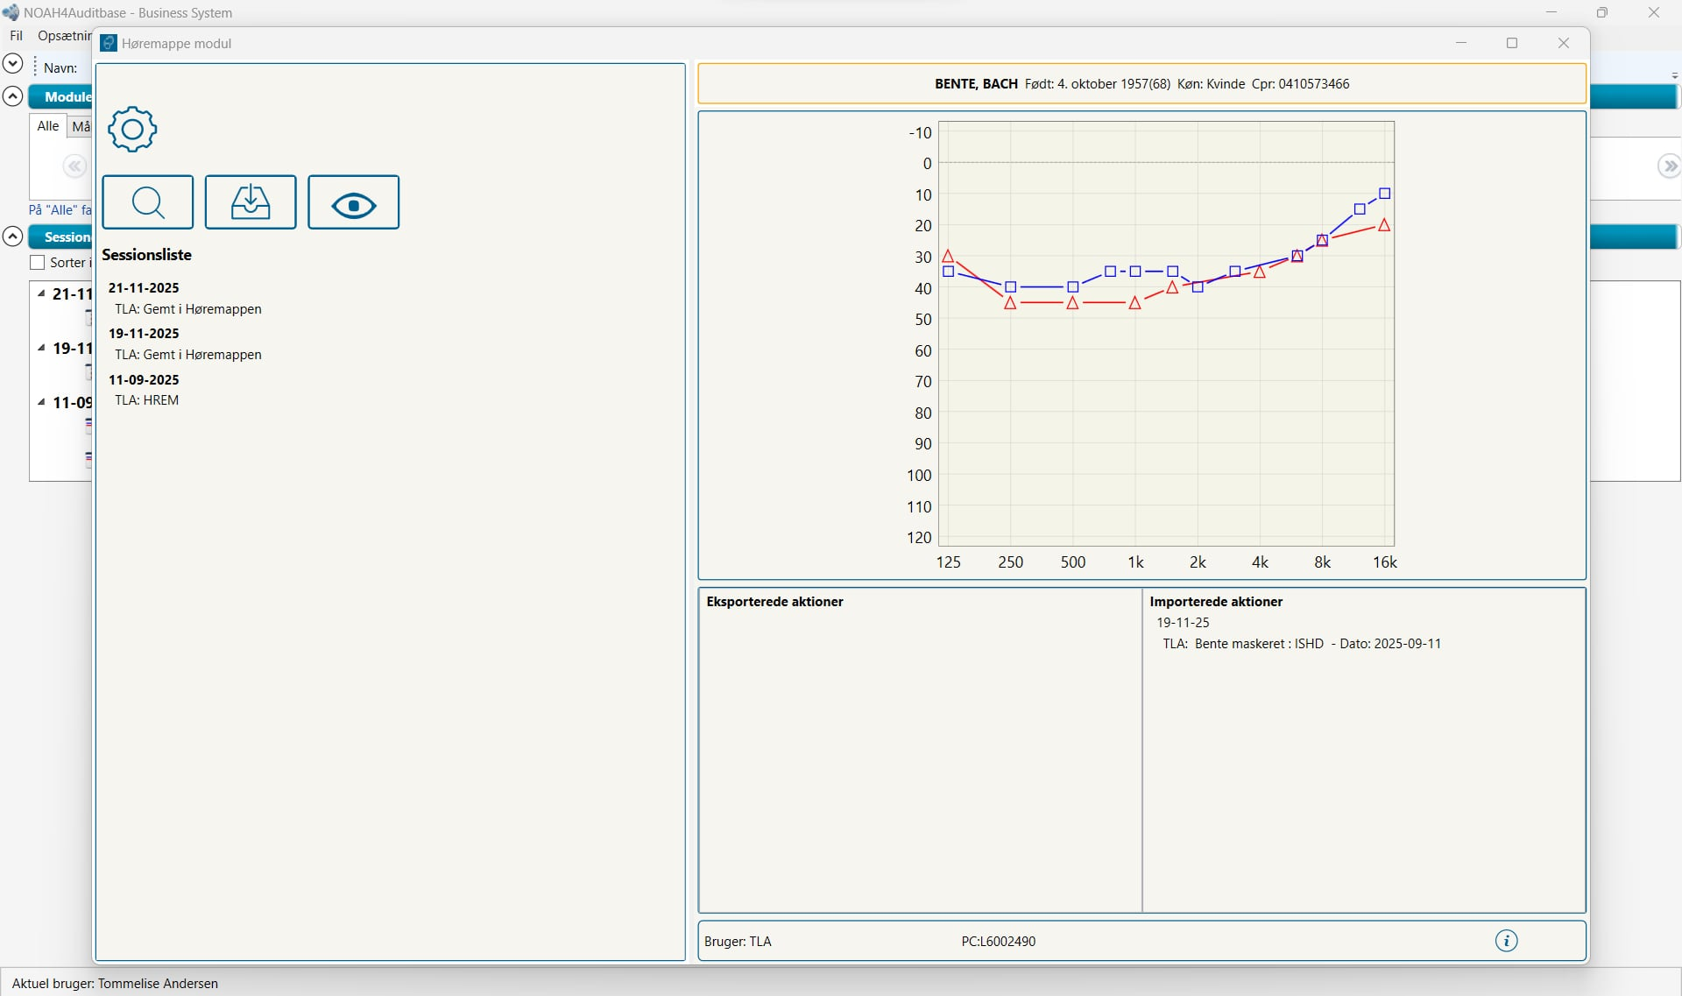
Task: Collapse the Session panel chevron
Action: point(13,237)
